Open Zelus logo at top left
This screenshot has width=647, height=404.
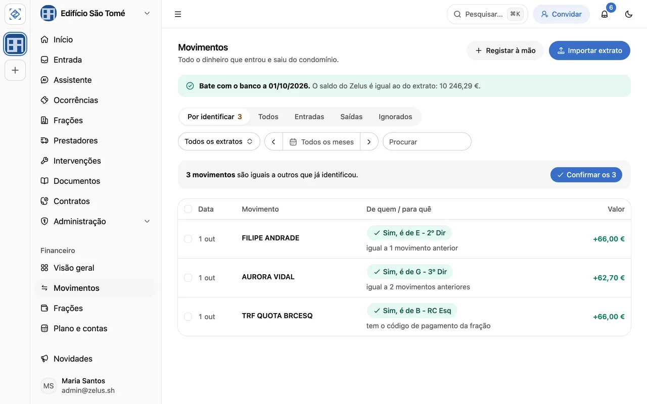(x=15, y=14)
